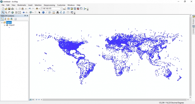
Task: Select the Measure ruler tool
Action: click(54, 12)
